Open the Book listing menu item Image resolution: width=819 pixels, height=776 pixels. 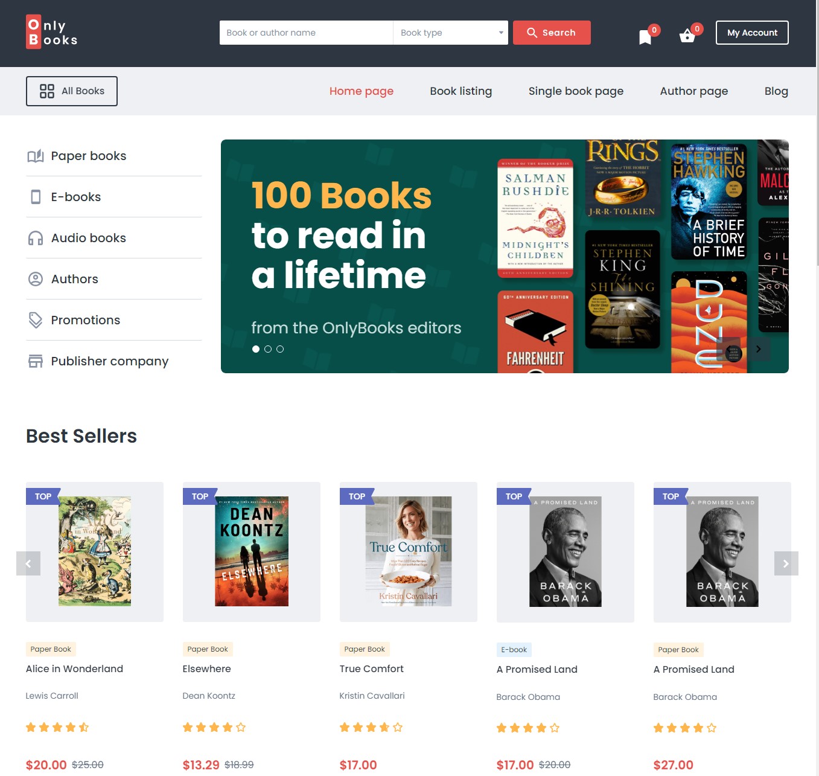(x=461, y=91)
